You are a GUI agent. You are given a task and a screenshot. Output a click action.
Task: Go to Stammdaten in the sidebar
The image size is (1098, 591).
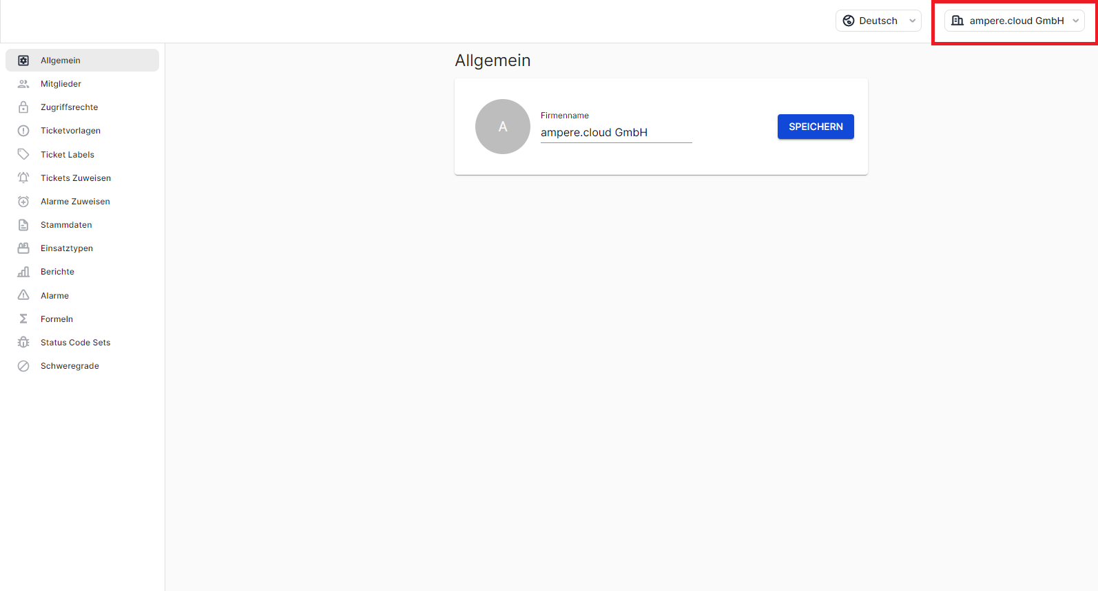click(66, 225)
